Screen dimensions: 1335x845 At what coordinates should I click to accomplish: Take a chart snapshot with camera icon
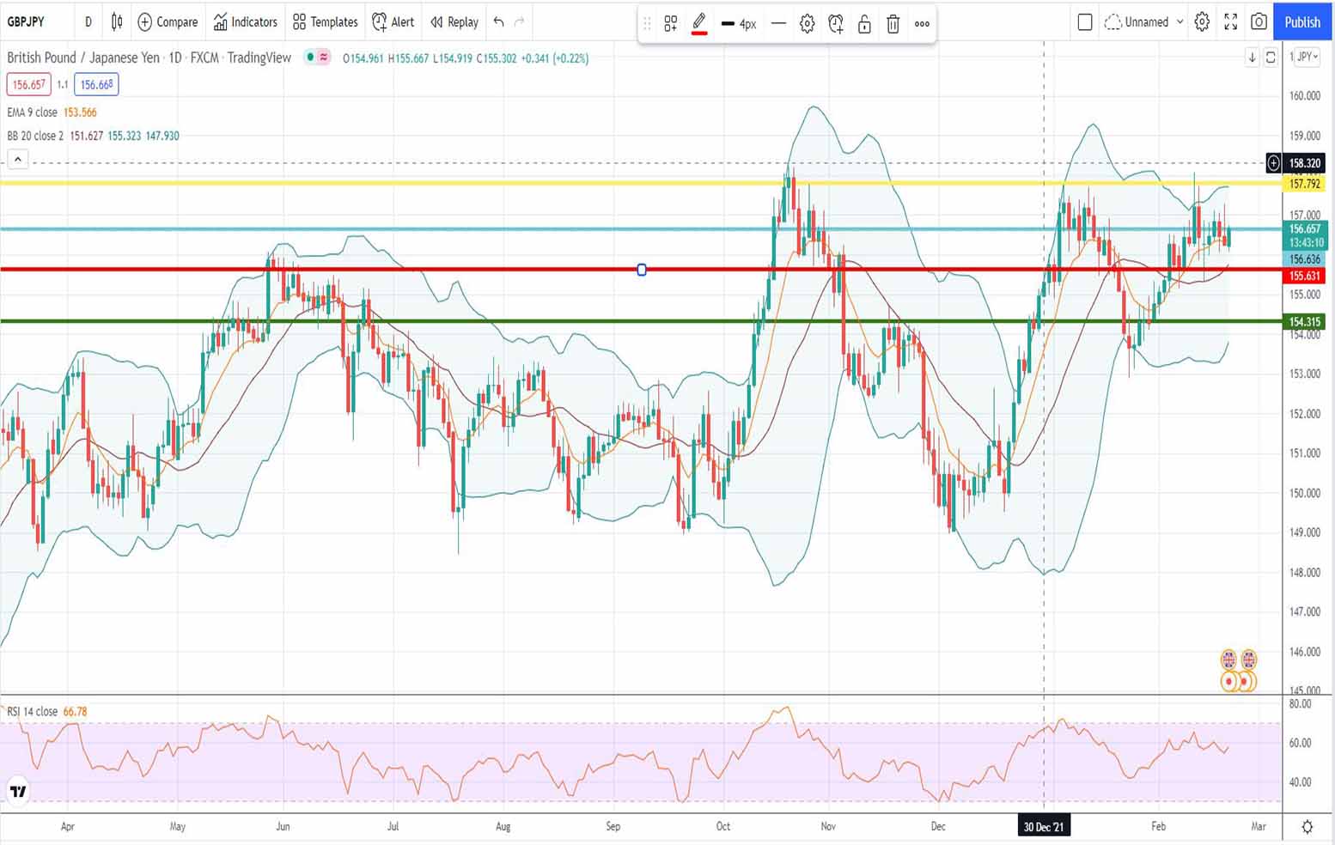coord(1259,22)
